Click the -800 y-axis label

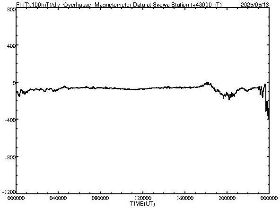(10, 157)
